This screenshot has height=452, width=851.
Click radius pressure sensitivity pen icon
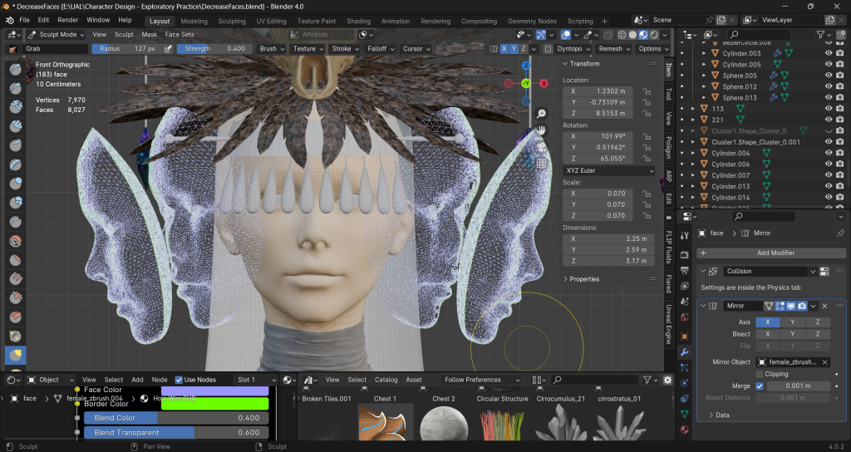(168, 49)
